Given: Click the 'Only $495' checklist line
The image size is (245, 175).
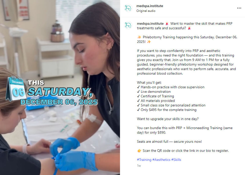Looking at the screenshot, I should (167, 110).
